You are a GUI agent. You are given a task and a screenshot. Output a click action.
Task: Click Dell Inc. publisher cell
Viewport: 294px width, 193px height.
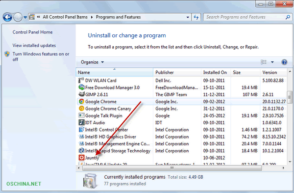[163, 81]
